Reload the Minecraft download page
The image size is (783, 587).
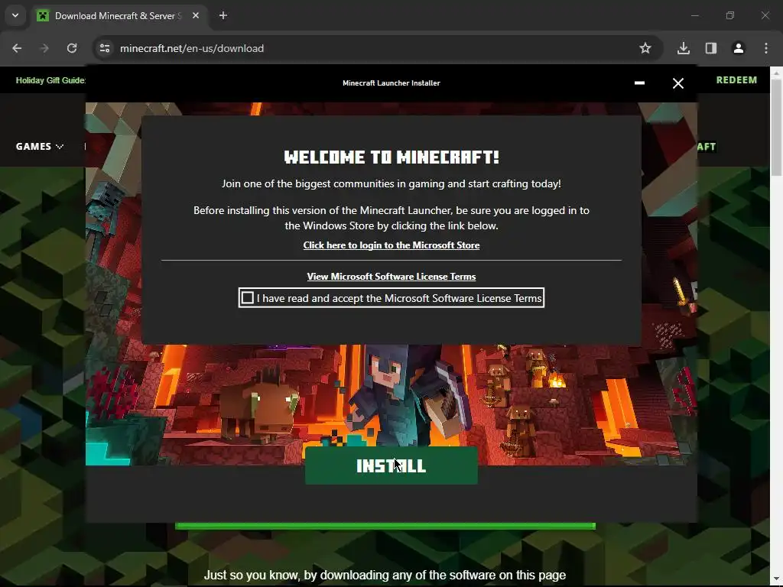coord(72,48)
